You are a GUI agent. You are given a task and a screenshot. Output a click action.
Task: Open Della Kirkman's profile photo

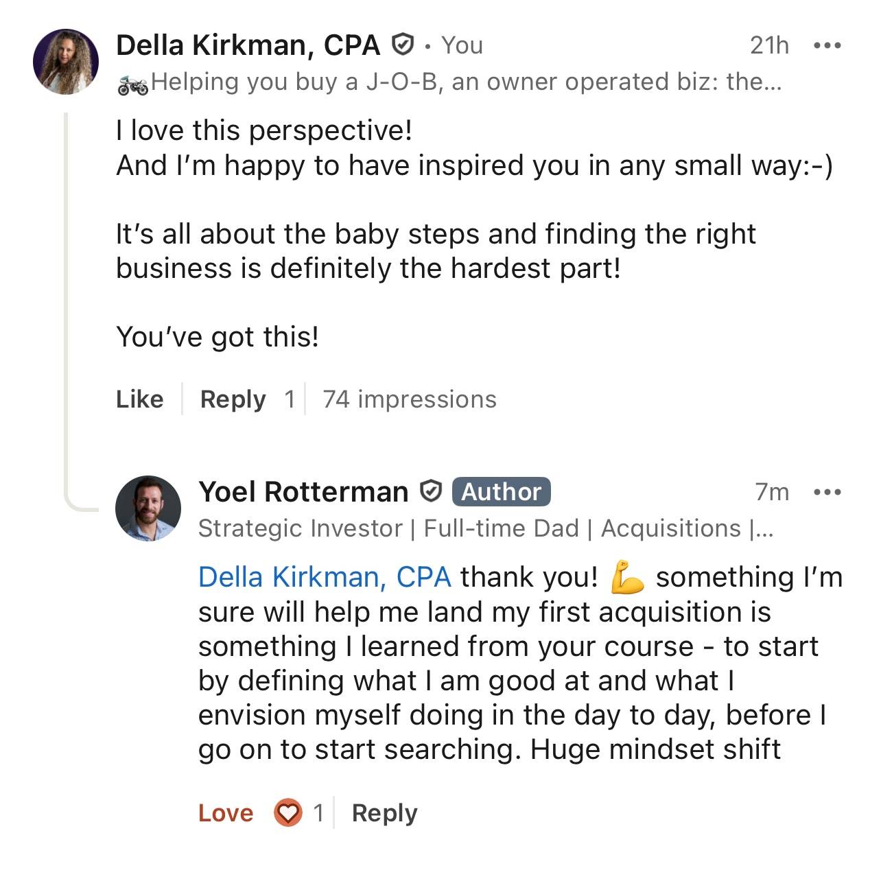point(66,62)
